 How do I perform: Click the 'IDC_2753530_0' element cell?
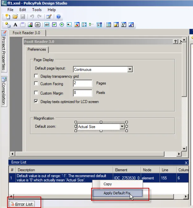[x=127, y=178]
